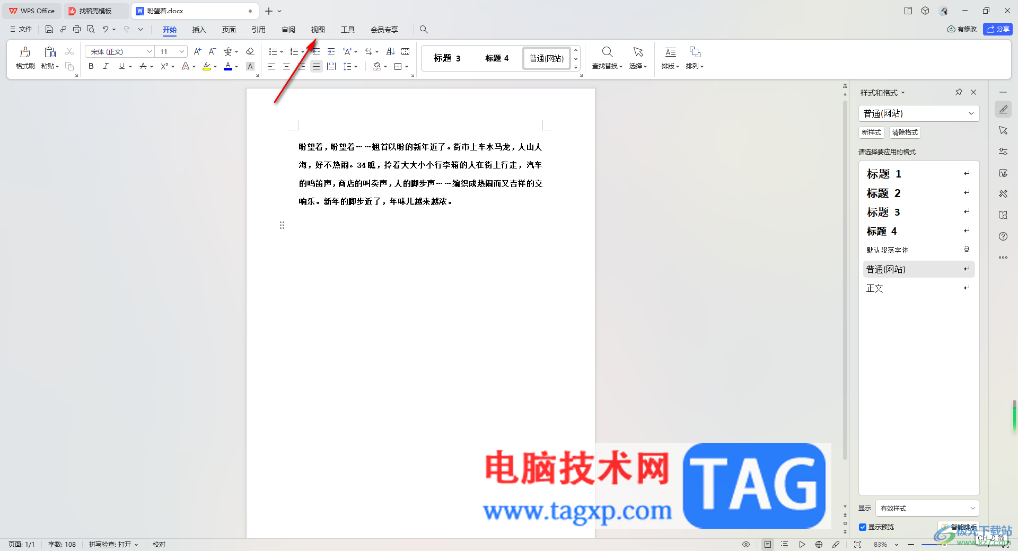
Task: Center align the paragraph
Action: (x=286, y=66)
